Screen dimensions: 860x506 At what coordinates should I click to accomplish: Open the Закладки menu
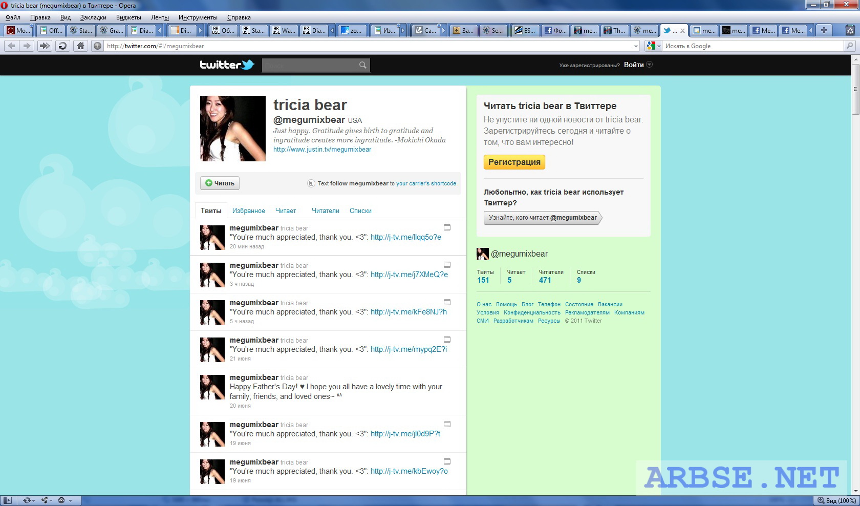pos(93,17)
